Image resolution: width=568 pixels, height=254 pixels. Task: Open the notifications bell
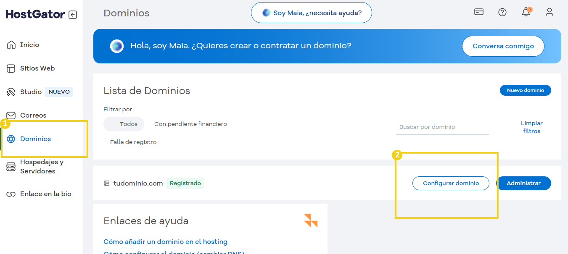coord(526,12)
